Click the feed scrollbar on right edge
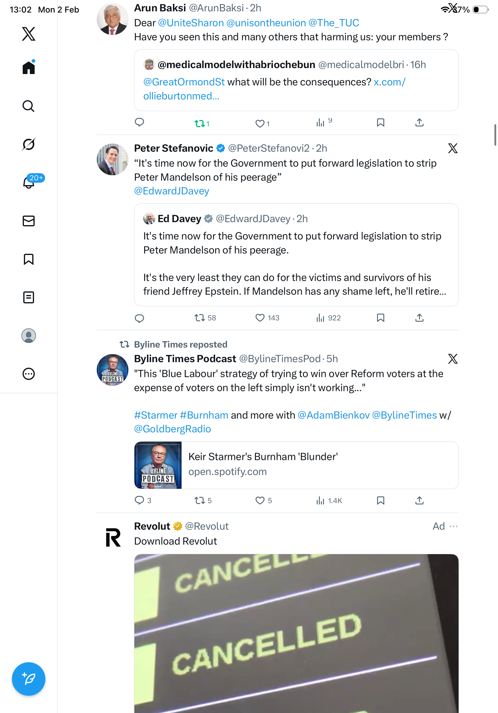Screen dimensions: 498x713 coord(495,134)
